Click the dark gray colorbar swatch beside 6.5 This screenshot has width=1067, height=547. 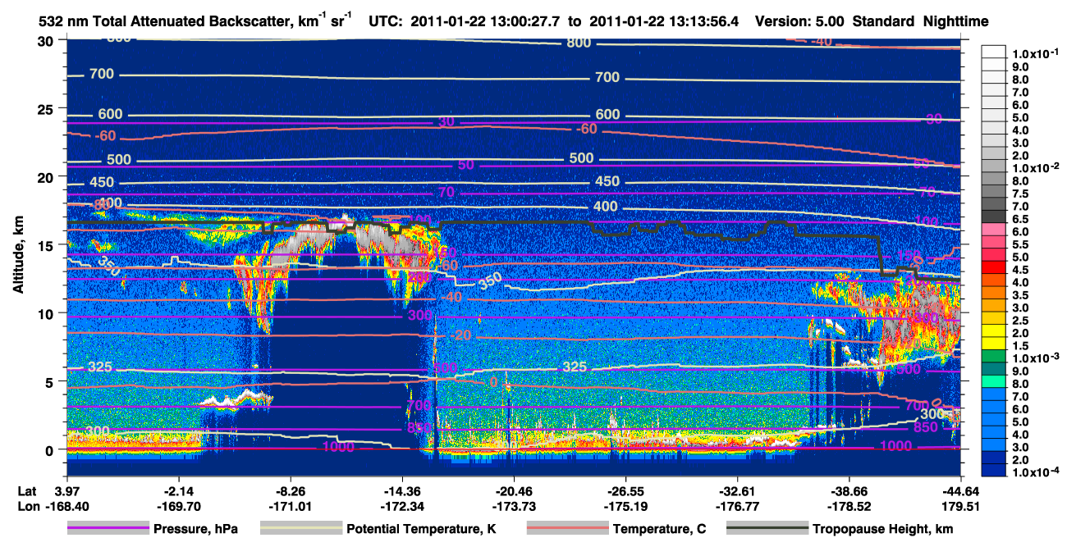(x=994, y=217)
